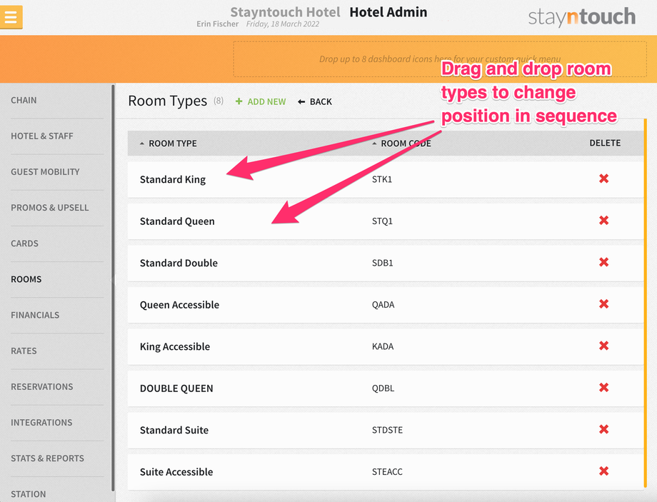
Task: Open the Standard Double room type
Action: click(x=179, y=263)
